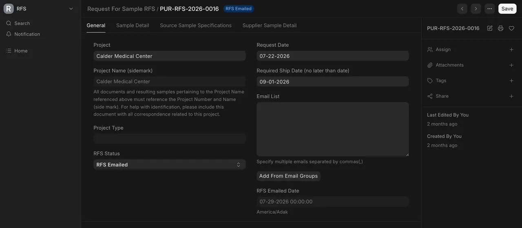The height and width of the screenshot is (228, 522).
Task: Click the Required Ship Date field
Action: [x=333, y=81]
